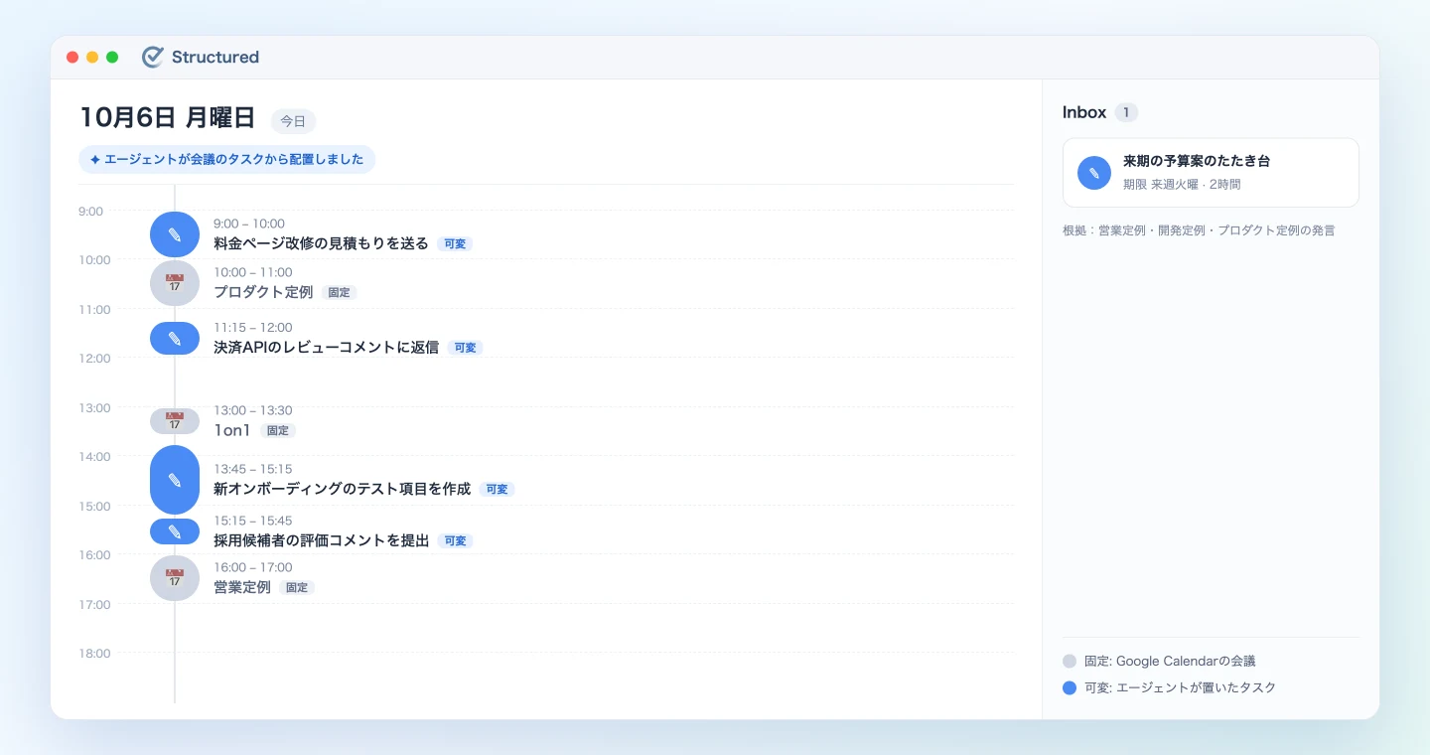This screenshot has height=755, width=1430.
Task: Open the task 採用候補者の評価コメントを提出
Action: (321, 540)
